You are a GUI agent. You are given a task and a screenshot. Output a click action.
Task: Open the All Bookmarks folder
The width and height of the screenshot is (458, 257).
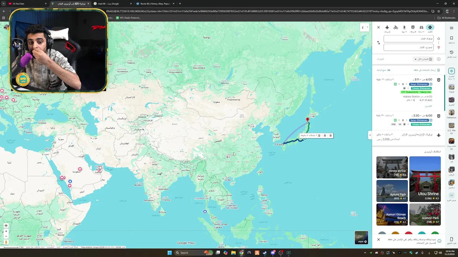pos(446,18)
